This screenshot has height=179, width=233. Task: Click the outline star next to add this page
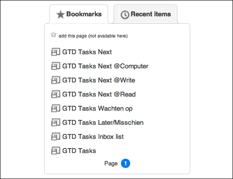point(53,35)
